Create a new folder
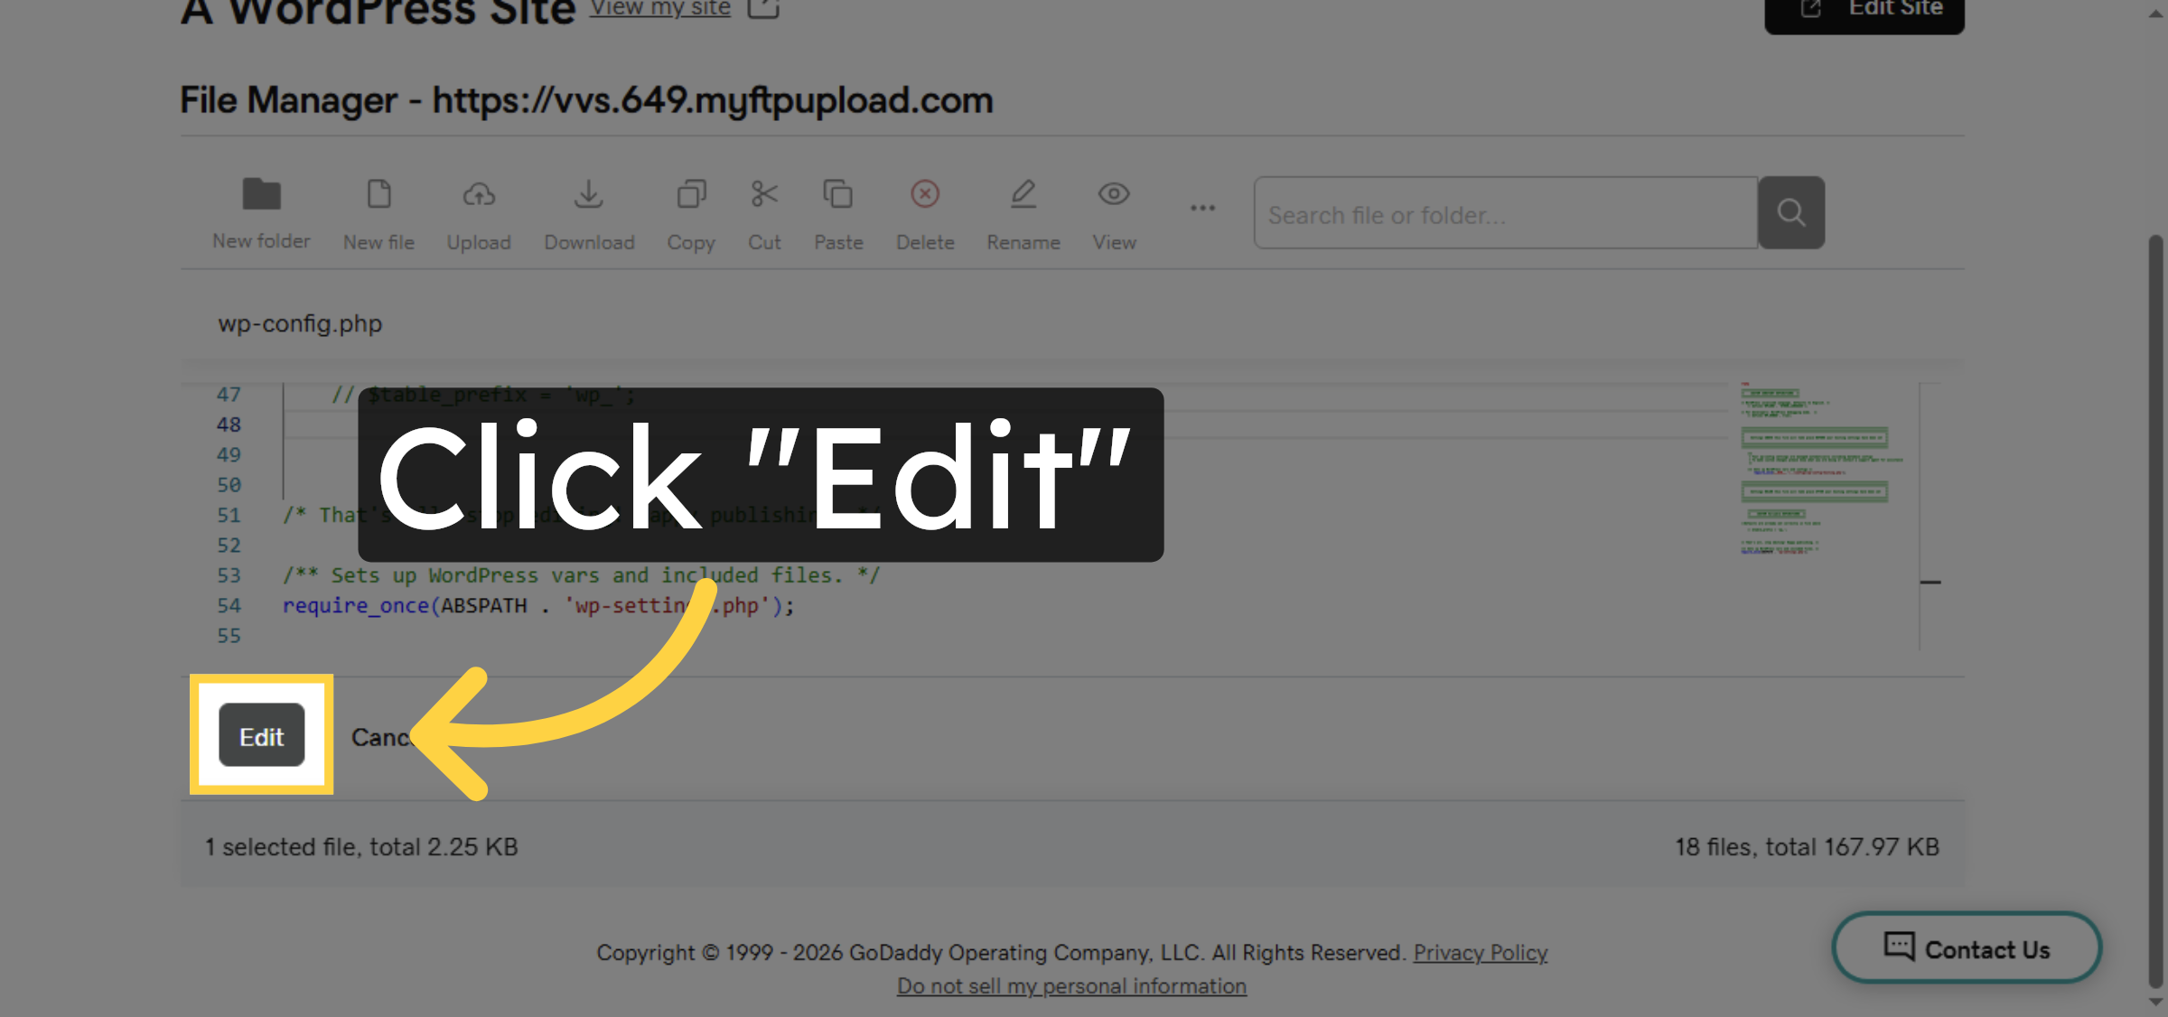The height and width of the screenshot is (1017, 2168). point(261,212)
